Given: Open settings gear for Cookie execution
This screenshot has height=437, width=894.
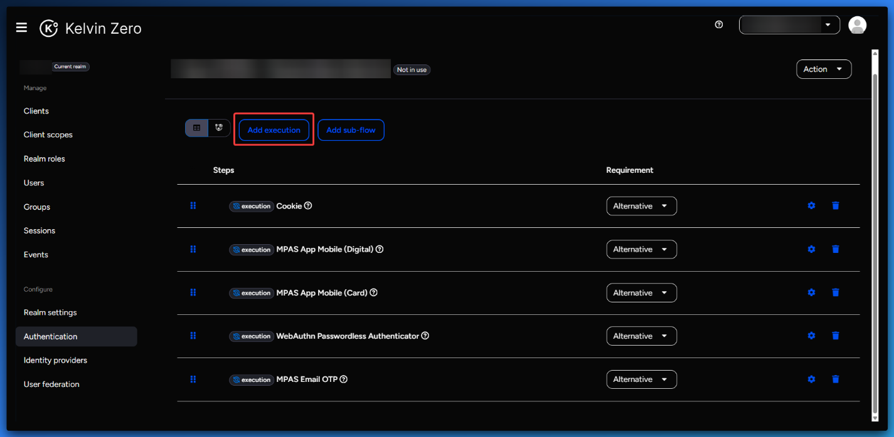Looking at the screenshot, I should [x=811, y=205].
